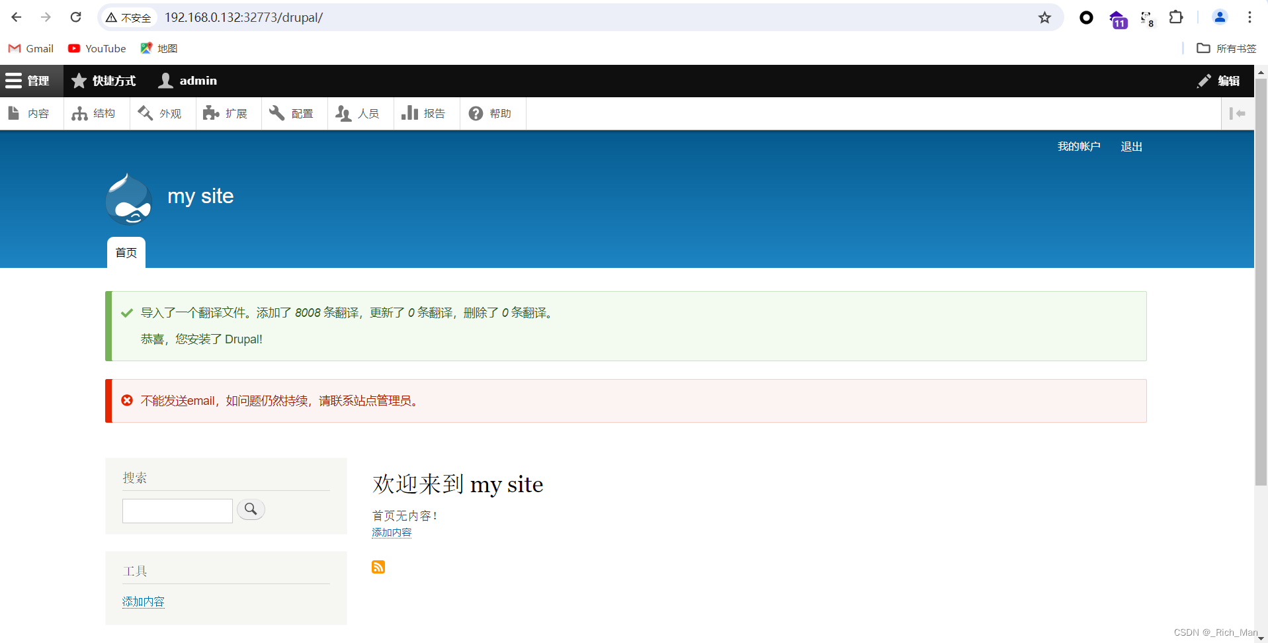Screen dimensions: 1268x643
Task: Click the orange RSS feed icon
Action: (x=378, y=567)
